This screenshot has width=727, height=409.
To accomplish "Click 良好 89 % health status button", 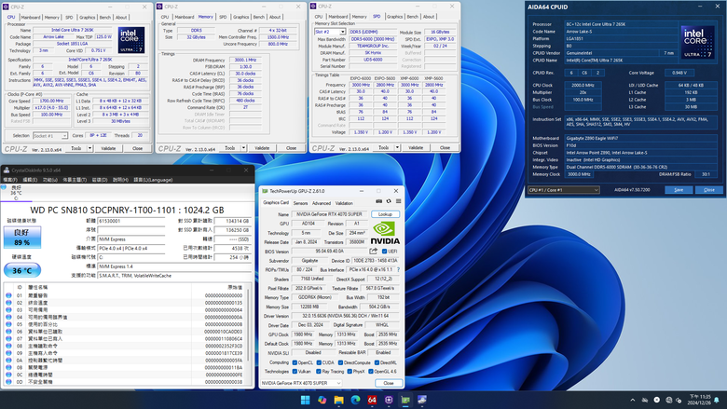I will coord(21,238).
